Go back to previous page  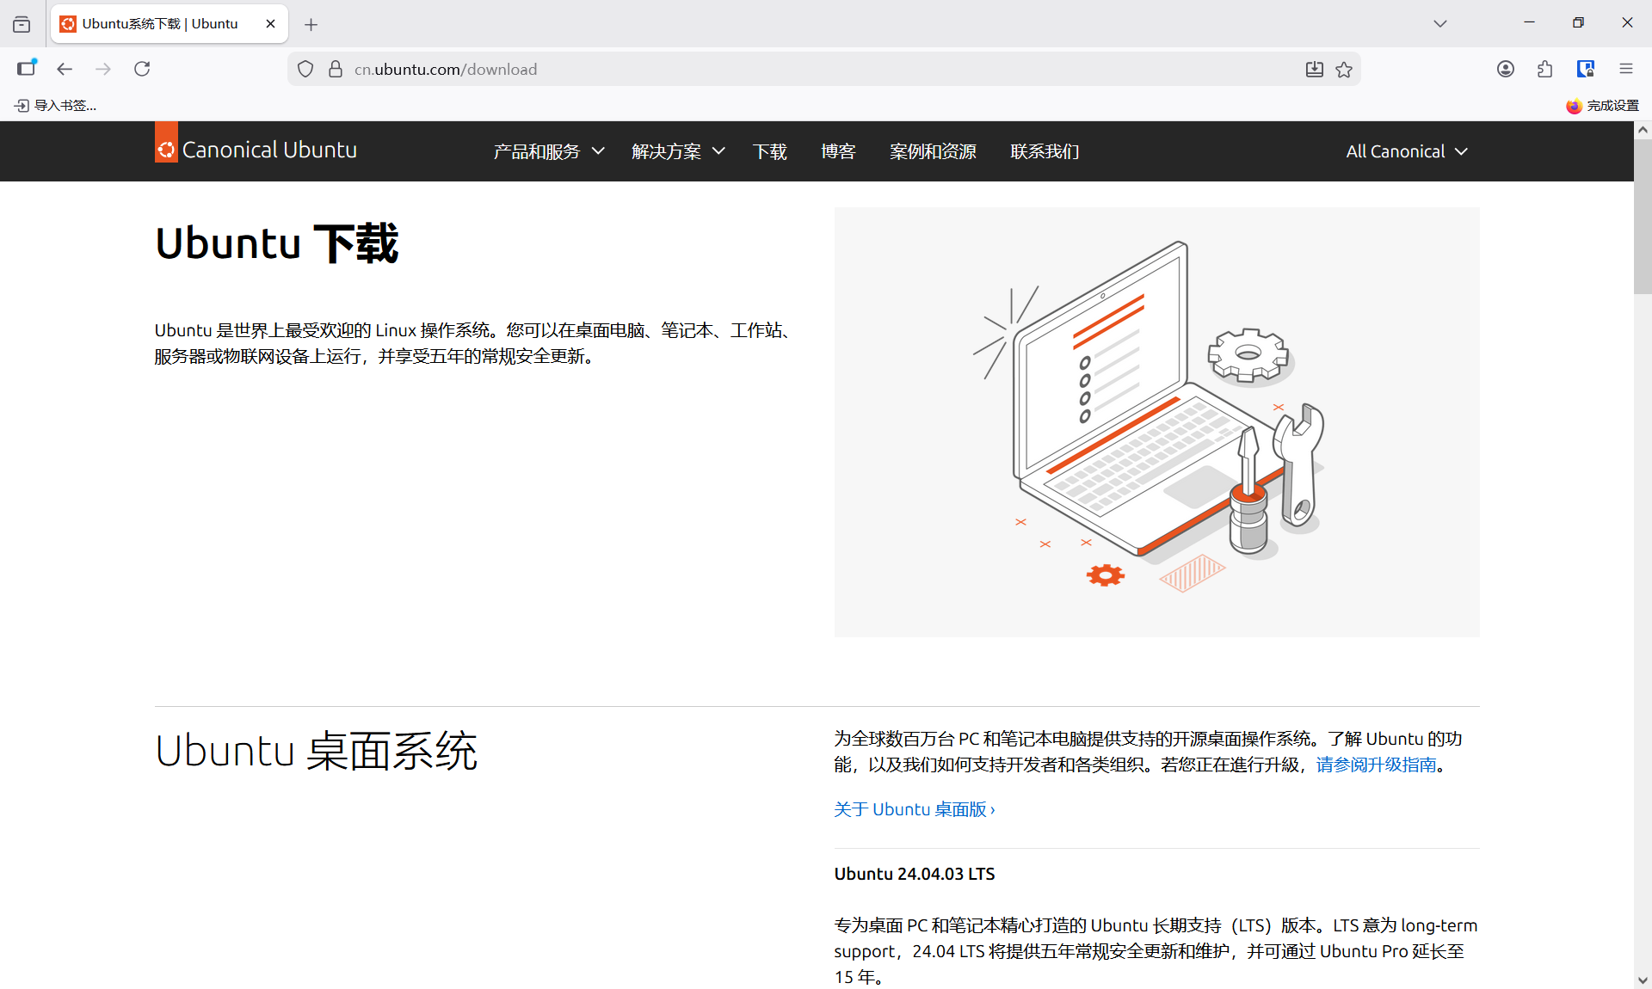point(65,69)
